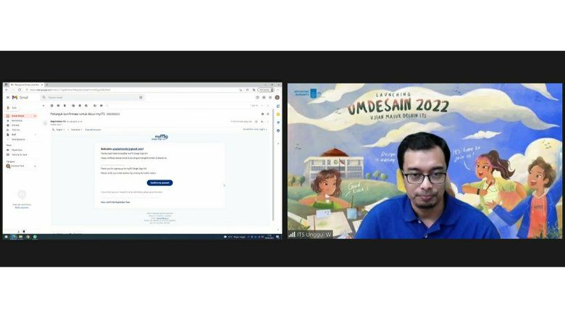565x318 pixels.
Task: Open the Berbintang starred folder
Action: (x=17, y=121)
